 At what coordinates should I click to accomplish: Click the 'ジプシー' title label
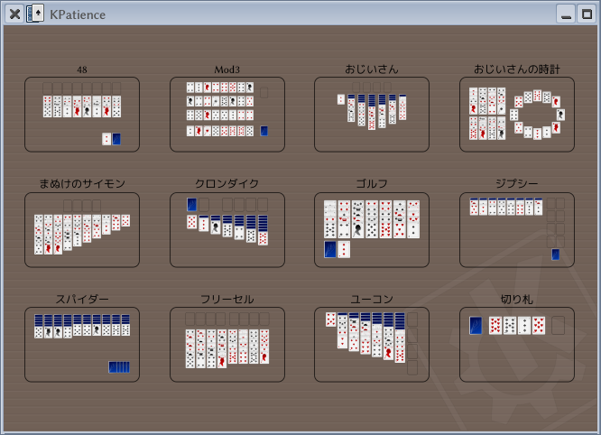tap(517, 183)
